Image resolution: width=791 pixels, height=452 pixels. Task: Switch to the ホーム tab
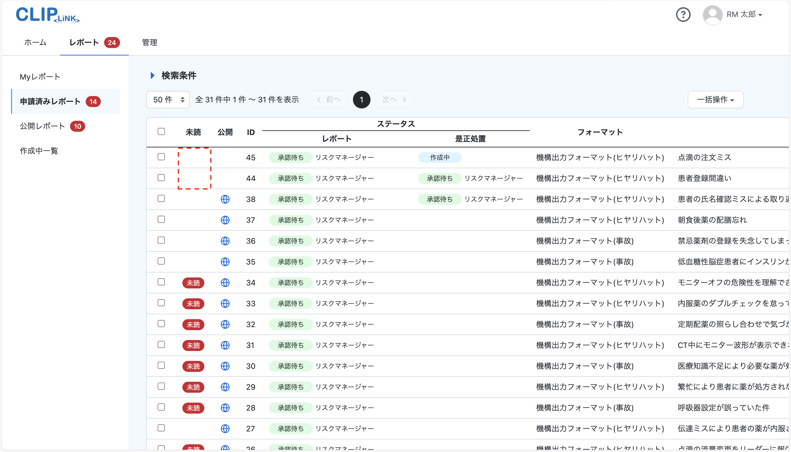click(35, 43)
